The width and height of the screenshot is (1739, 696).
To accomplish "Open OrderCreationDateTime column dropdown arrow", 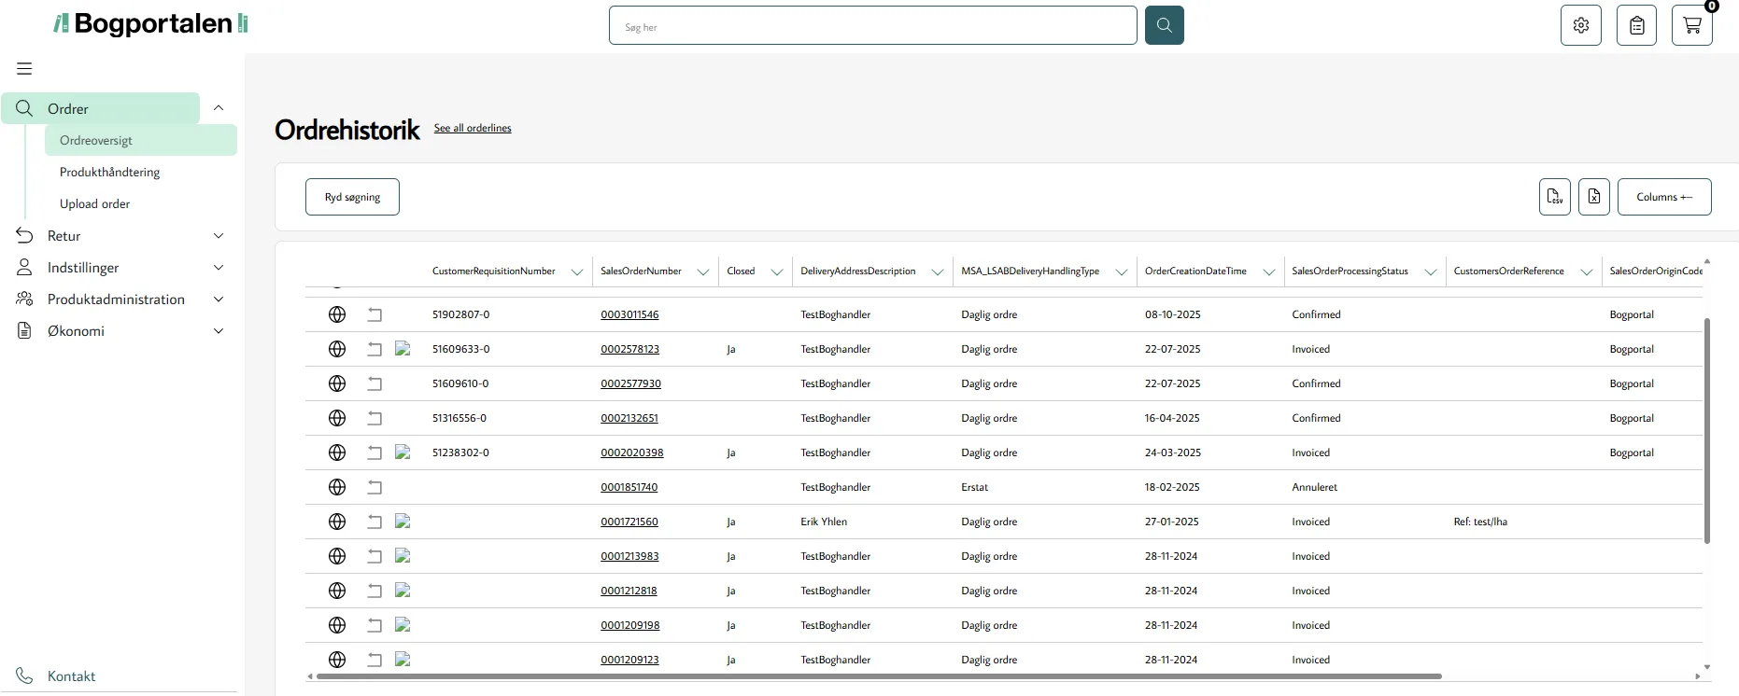I will [1268, 271].
